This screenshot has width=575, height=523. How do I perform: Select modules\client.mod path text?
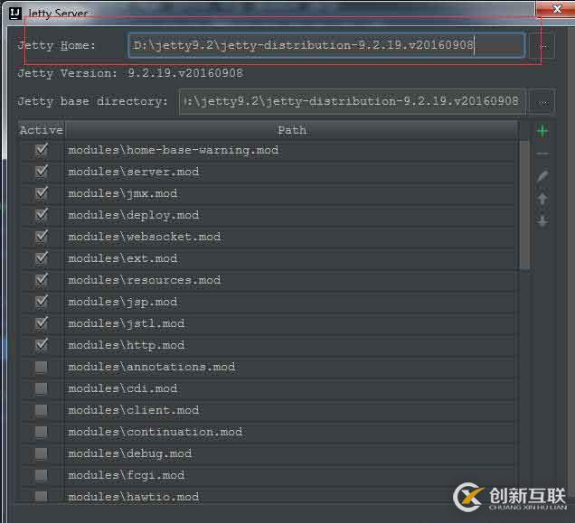click(x=134, y=410)
